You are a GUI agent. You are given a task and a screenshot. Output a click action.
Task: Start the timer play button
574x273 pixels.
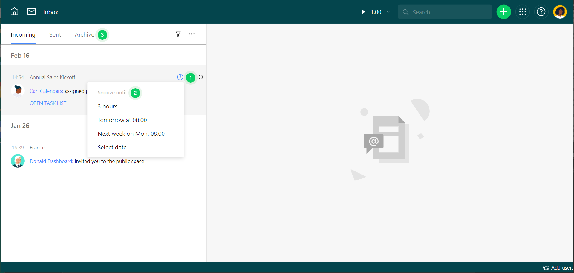coord(363,12)
